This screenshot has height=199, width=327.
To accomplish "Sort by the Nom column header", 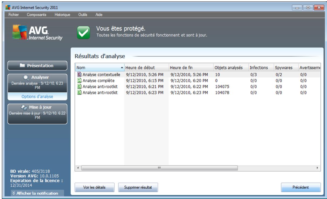I will (100, 68).
